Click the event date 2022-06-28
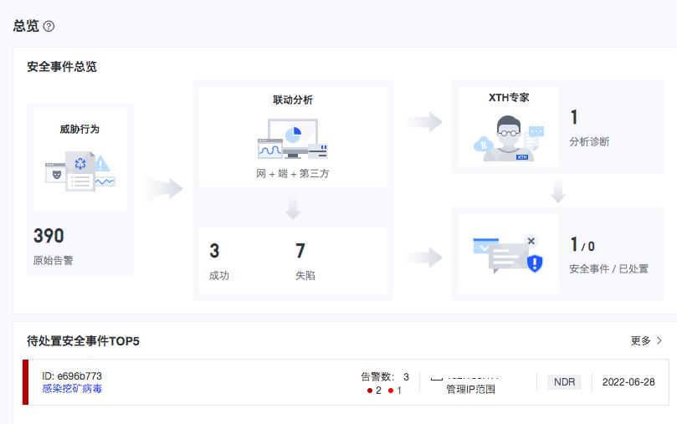Screen dimensions: 677x424 (628, 382)
